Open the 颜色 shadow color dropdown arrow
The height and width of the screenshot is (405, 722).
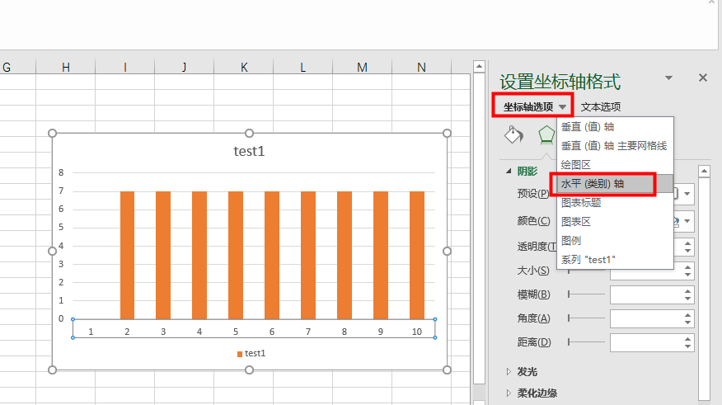pos(687,221)
